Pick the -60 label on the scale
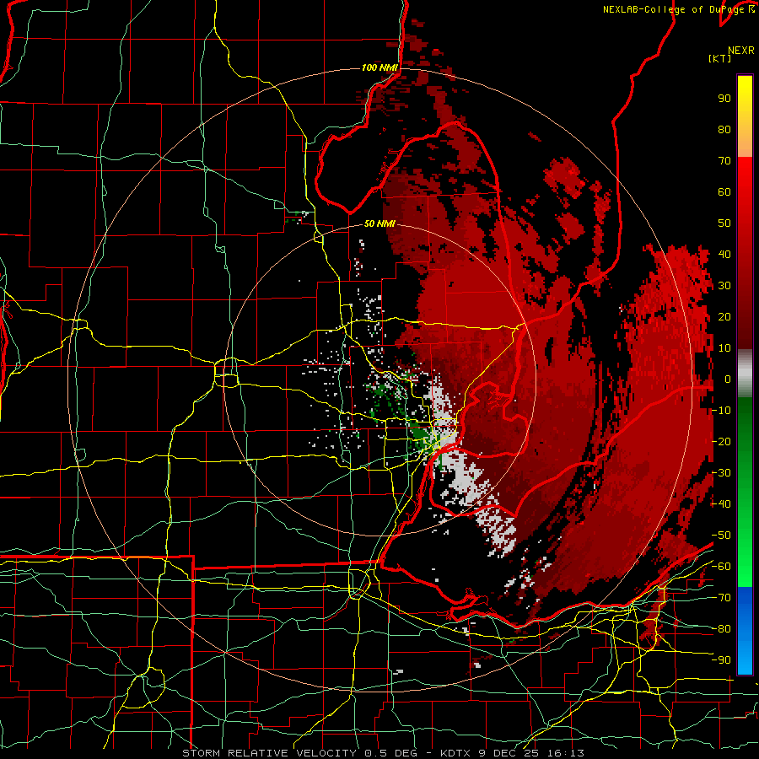The image size is (759, 759). [x=721, y=567]
